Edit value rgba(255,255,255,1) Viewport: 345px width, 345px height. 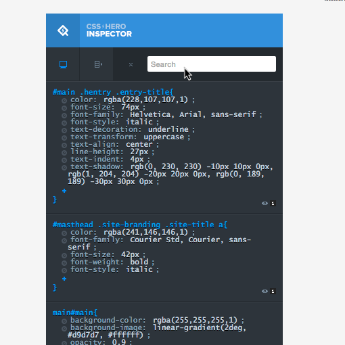coord(195,320)
